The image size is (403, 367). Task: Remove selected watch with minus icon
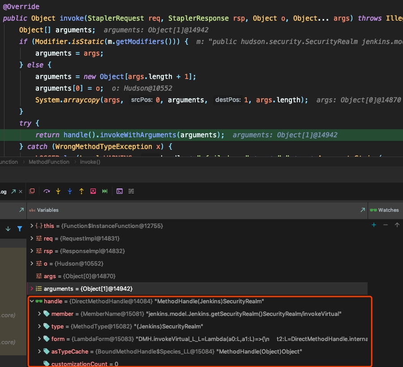pos(385,225)
